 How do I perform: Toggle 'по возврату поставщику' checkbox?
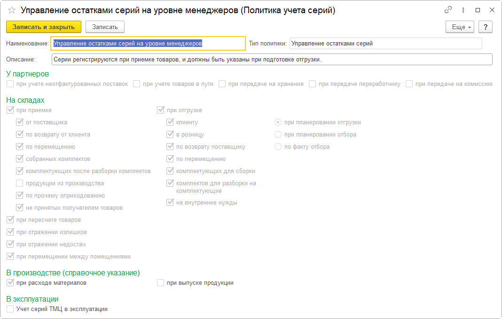[x=170, y=146]
